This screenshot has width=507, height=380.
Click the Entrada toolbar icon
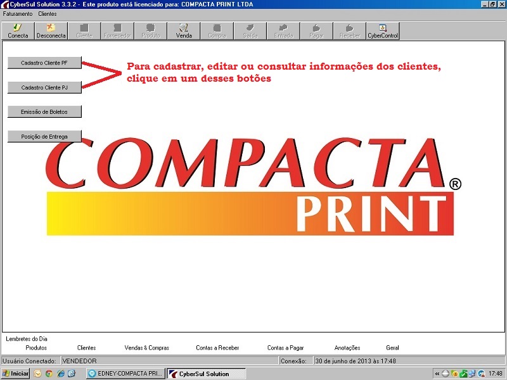point(283,31)
